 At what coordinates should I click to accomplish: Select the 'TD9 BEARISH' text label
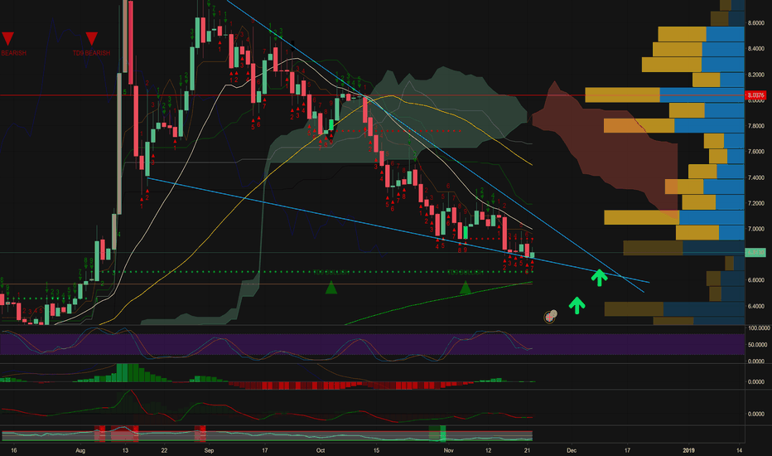92,53
